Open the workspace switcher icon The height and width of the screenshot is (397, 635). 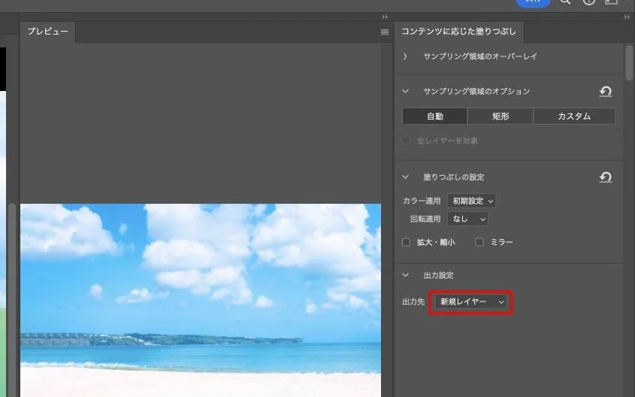tap(611, 2)
